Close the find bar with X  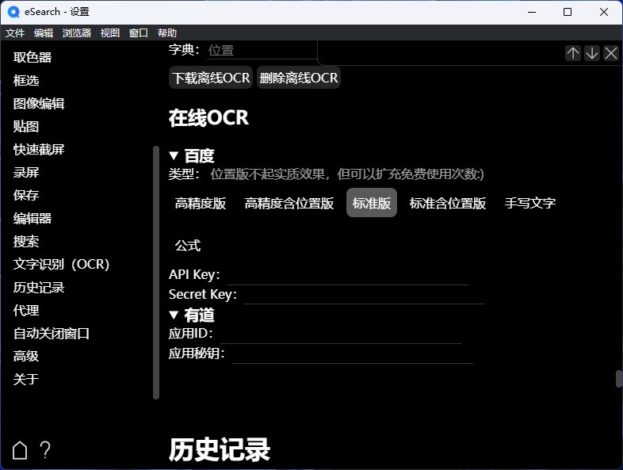[x=611, y=53]
